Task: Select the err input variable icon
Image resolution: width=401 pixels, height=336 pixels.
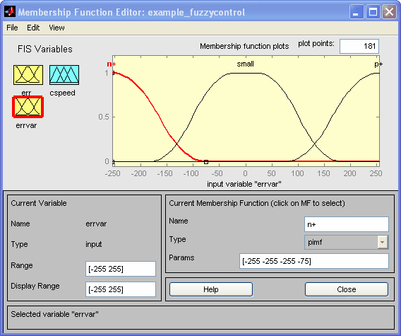Action: [28, 75]
